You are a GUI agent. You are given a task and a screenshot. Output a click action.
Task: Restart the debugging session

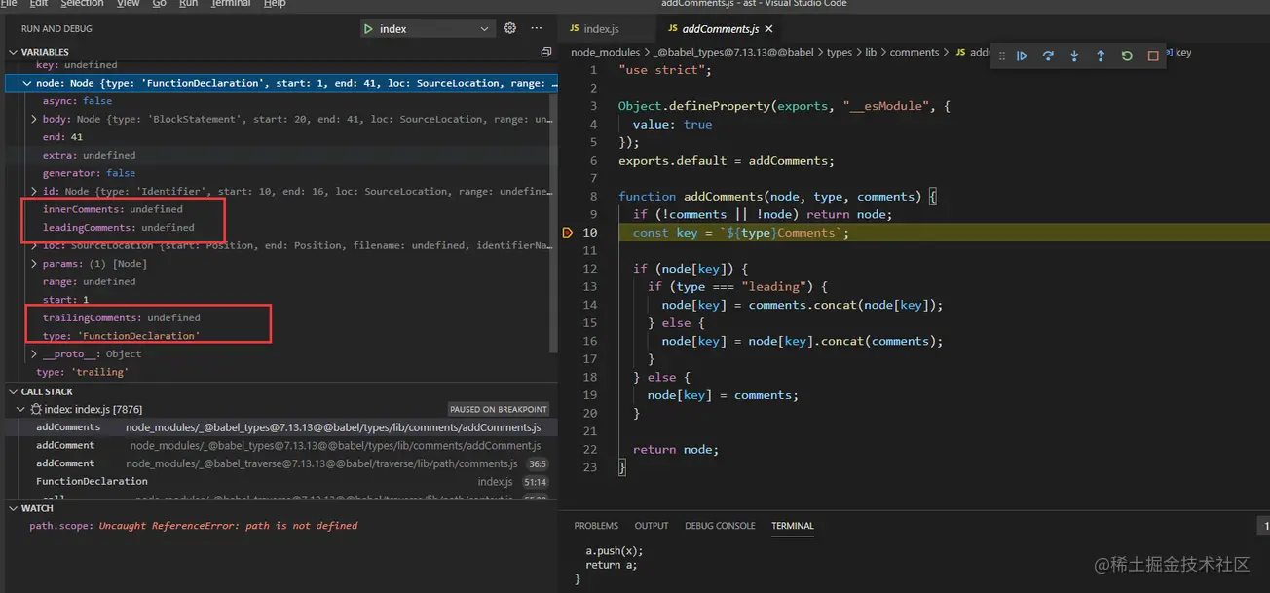coord(1127,56)
